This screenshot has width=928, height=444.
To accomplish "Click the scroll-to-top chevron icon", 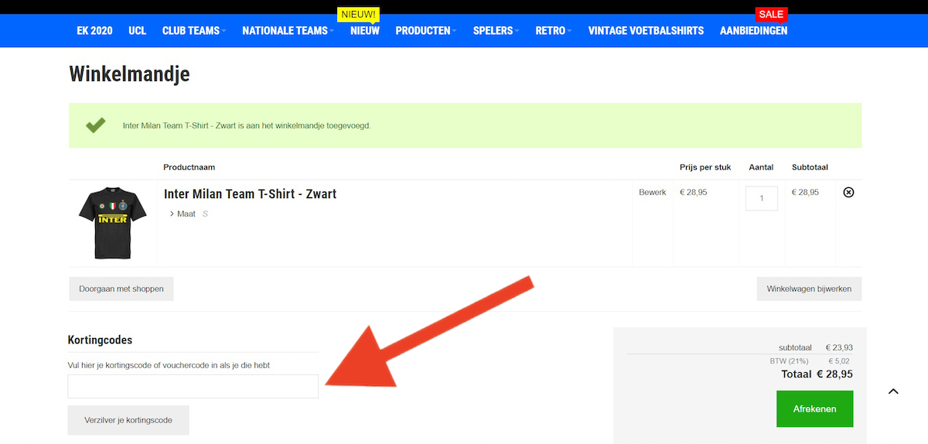I will [893, 391].
